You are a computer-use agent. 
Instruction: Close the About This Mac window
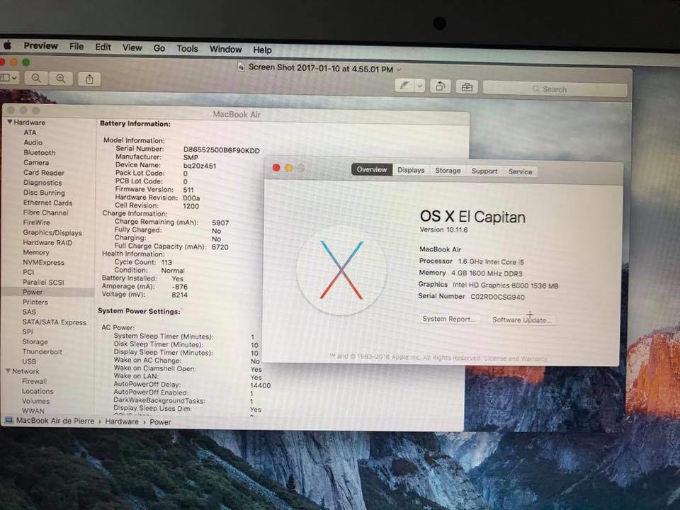pyautogui.click(x=276, y=167)
